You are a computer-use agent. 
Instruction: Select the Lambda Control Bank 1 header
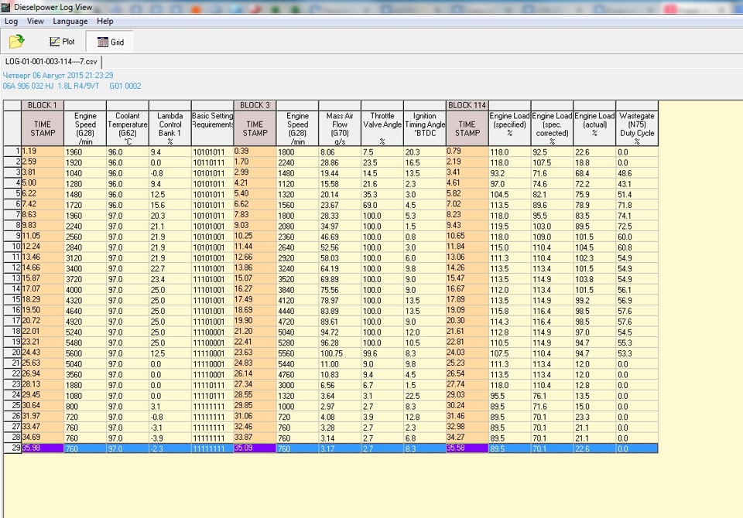[x=169, y=128]
